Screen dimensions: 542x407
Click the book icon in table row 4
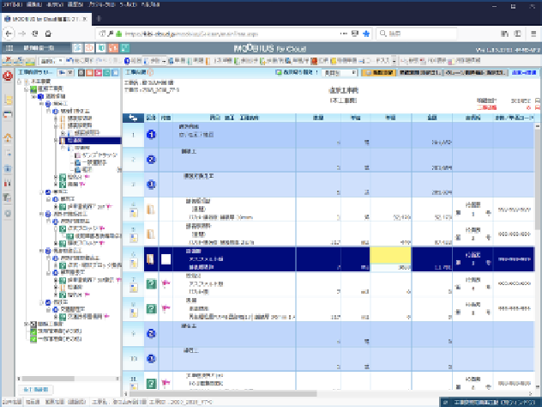click(151, 209)
